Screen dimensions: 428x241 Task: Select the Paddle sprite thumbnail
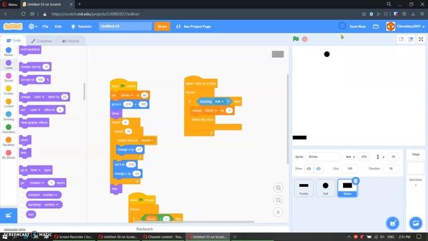(x=304, y=187)
